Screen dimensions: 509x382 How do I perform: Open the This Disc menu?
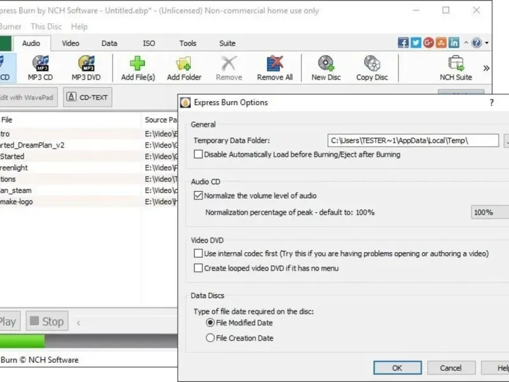coord(46,26)
